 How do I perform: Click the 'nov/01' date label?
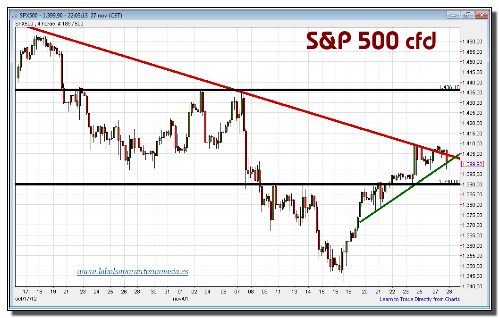click(180, 299)
